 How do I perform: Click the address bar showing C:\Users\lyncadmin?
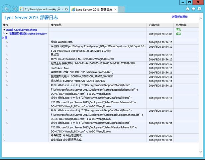click(40, 9)
